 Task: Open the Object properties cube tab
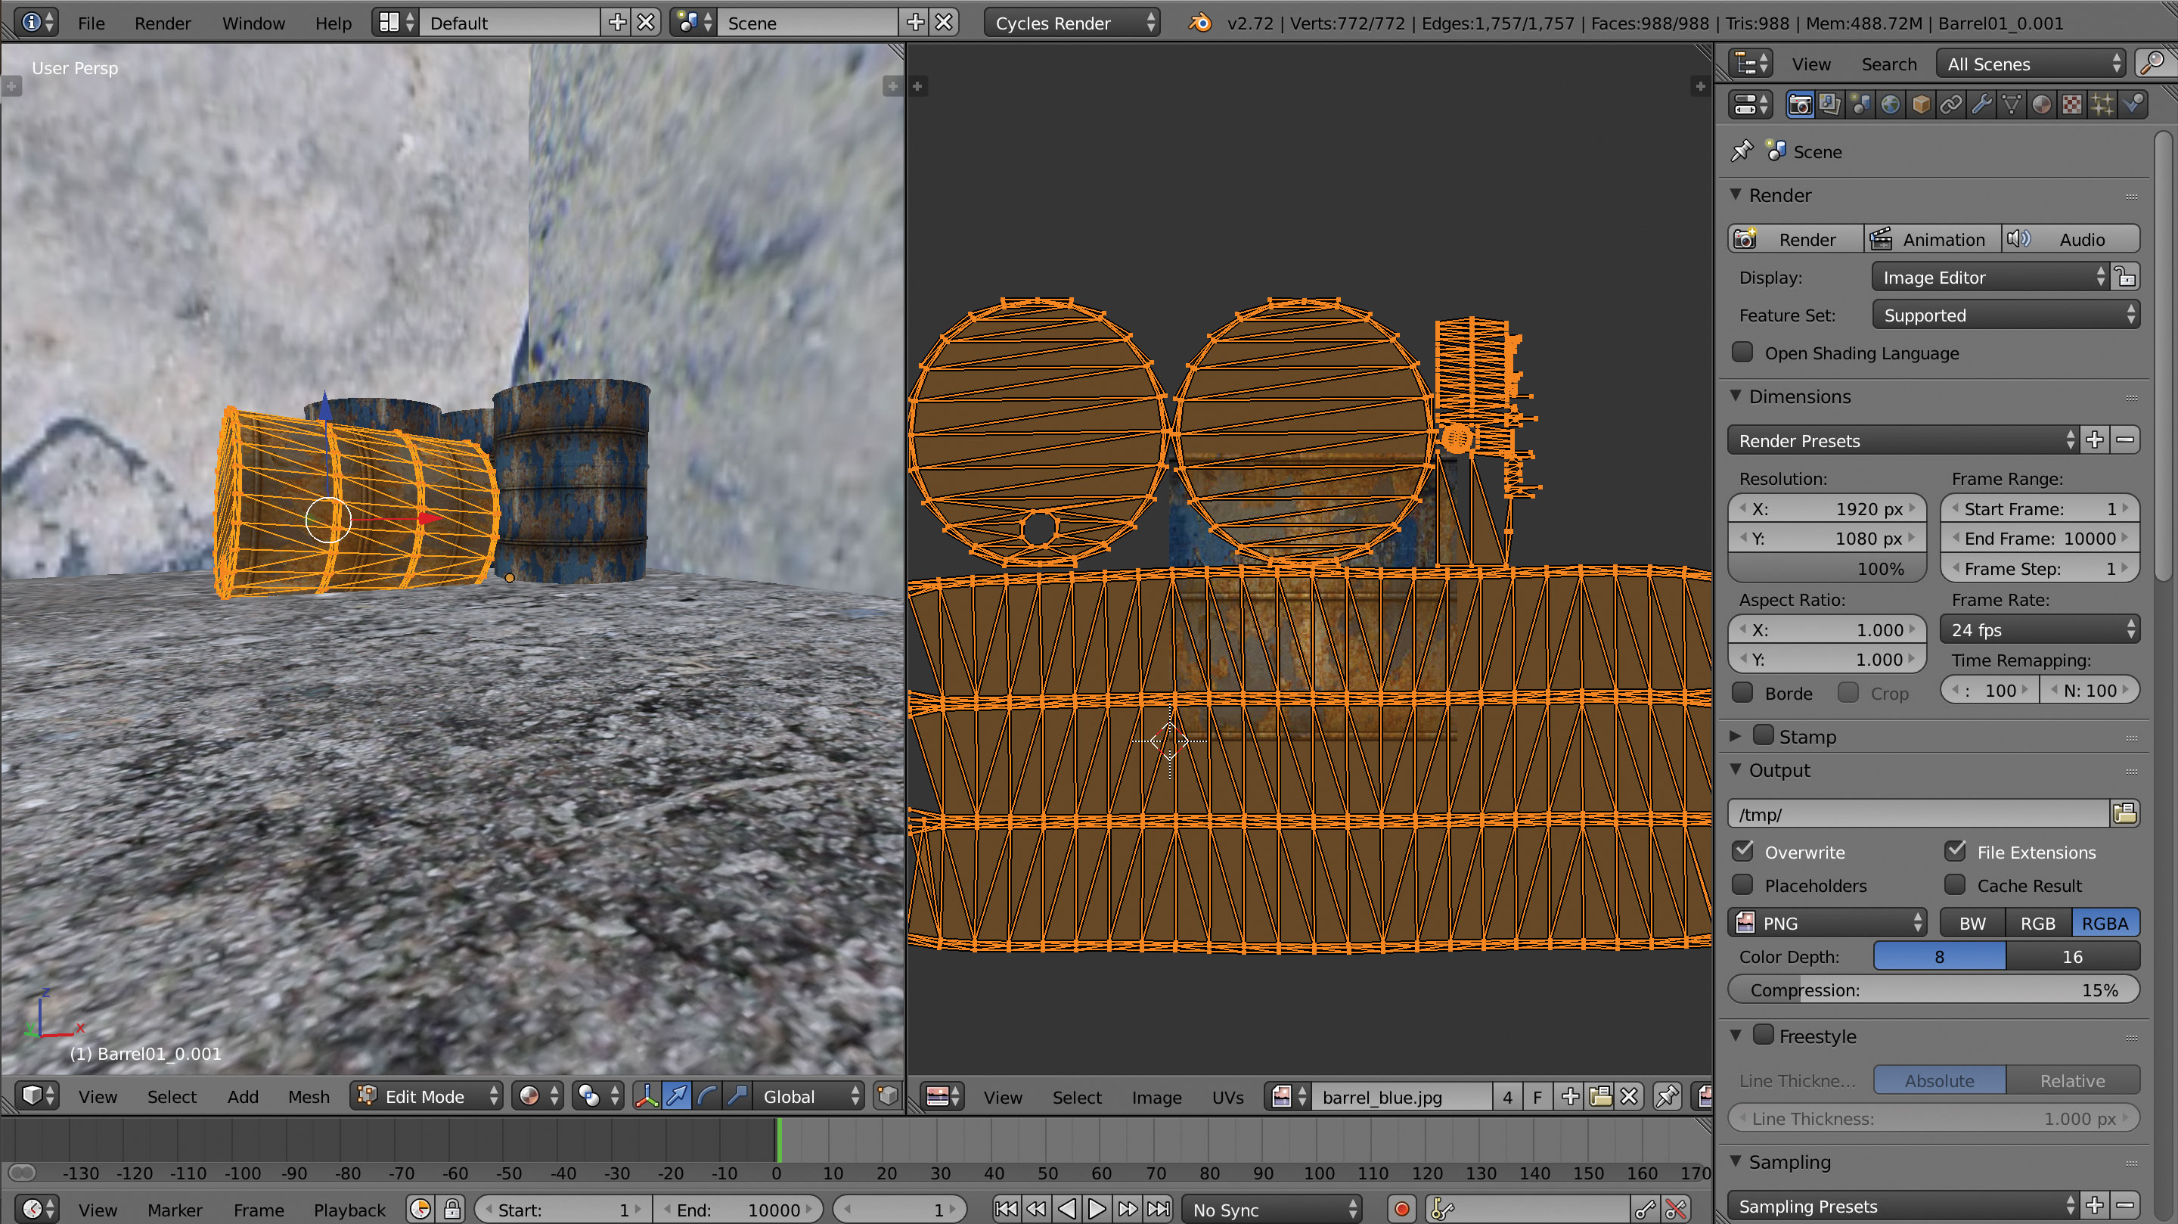click(x=1921, y=105)
